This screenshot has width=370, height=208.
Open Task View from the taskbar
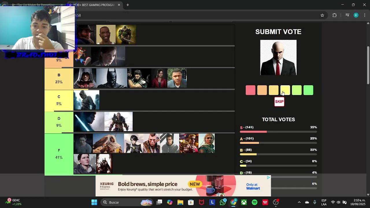click(x=159, y=202)
